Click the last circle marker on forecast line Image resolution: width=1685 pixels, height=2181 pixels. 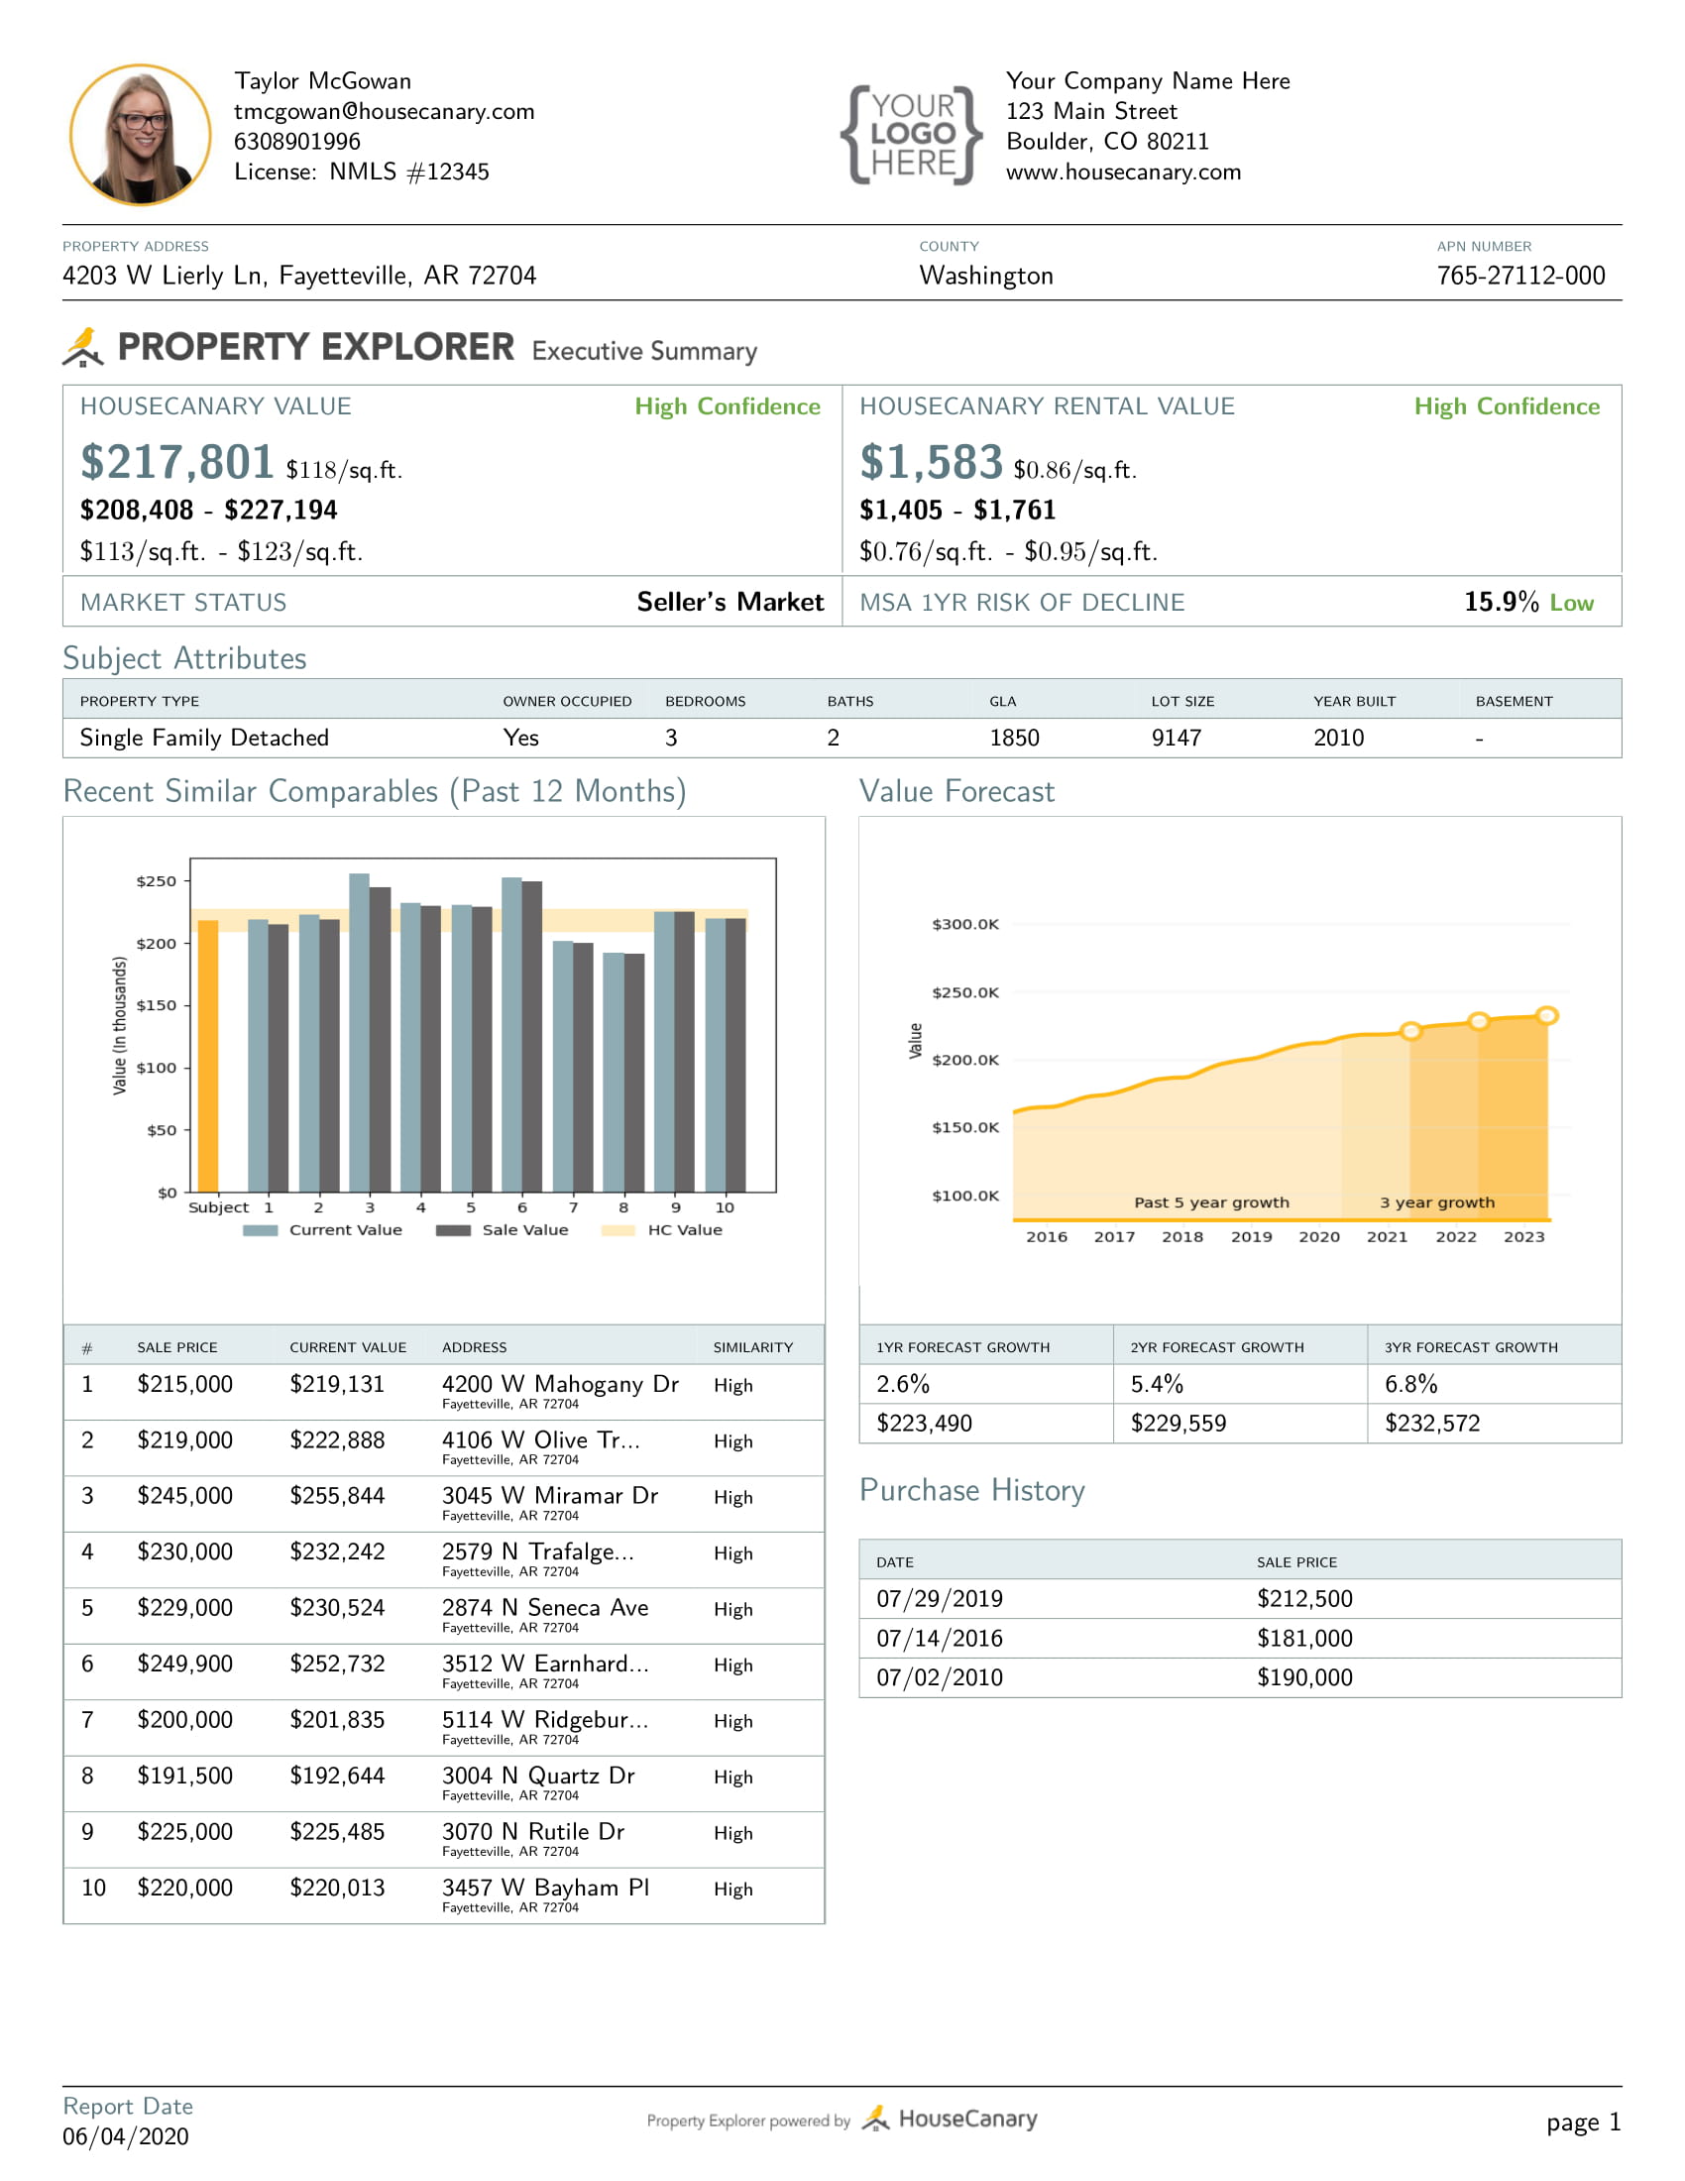point(1546,1015)
